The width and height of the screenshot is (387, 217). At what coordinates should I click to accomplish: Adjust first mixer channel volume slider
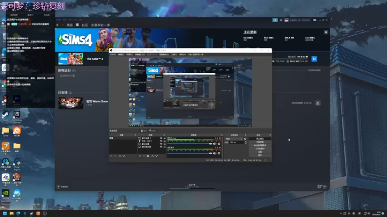pos(190,144)
